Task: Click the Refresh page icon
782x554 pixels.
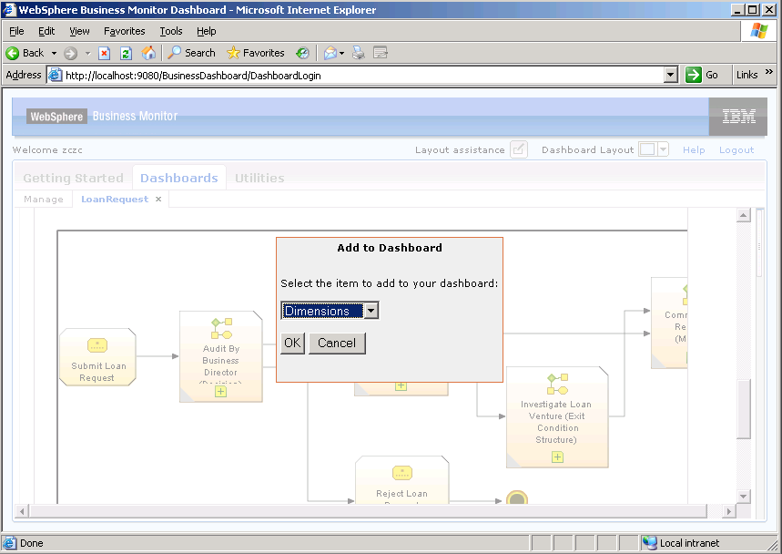Action: [x=126, y=53]
